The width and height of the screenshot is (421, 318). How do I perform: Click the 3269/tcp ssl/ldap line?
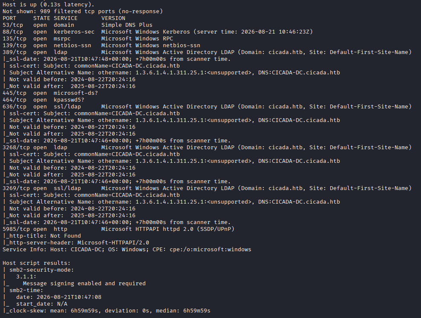point(207,188)
